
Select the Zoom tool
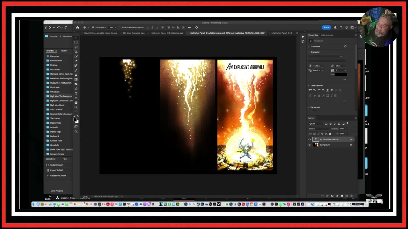(76, 108)
